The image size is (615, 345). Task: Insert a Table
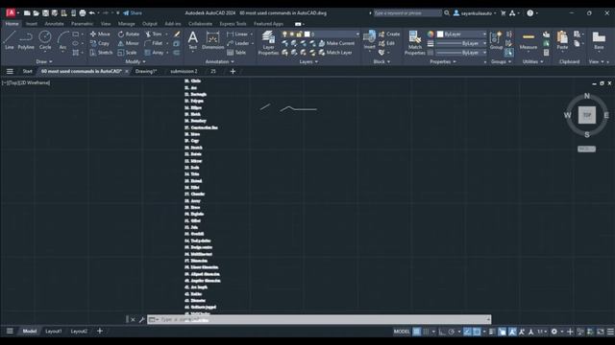[236, 53]
